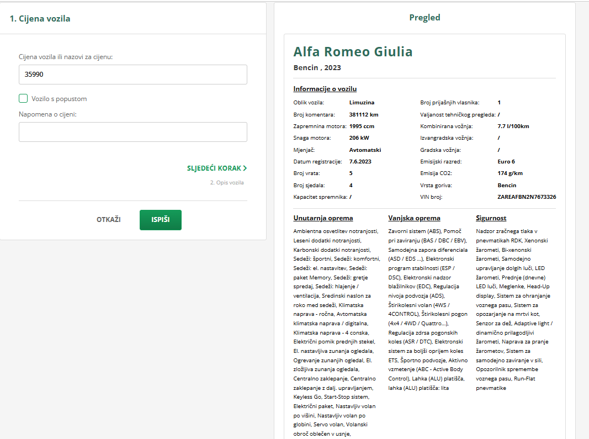589x439 pixels.
Task: Click the chevron arrow beside SLJEDEĆI KORAK
Action: [x=245, y=168]
